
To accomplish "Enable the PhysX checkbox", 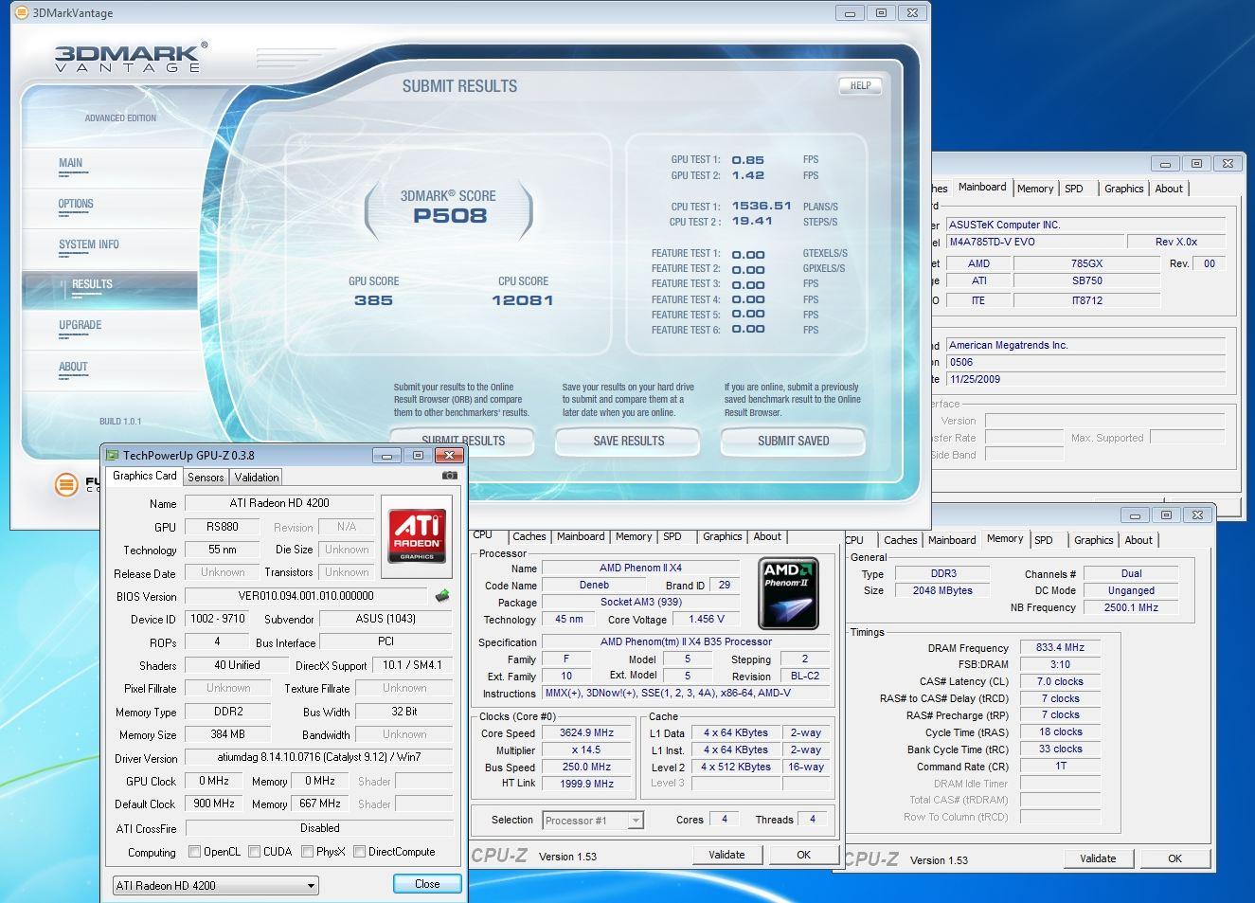I will coord(307,852).
